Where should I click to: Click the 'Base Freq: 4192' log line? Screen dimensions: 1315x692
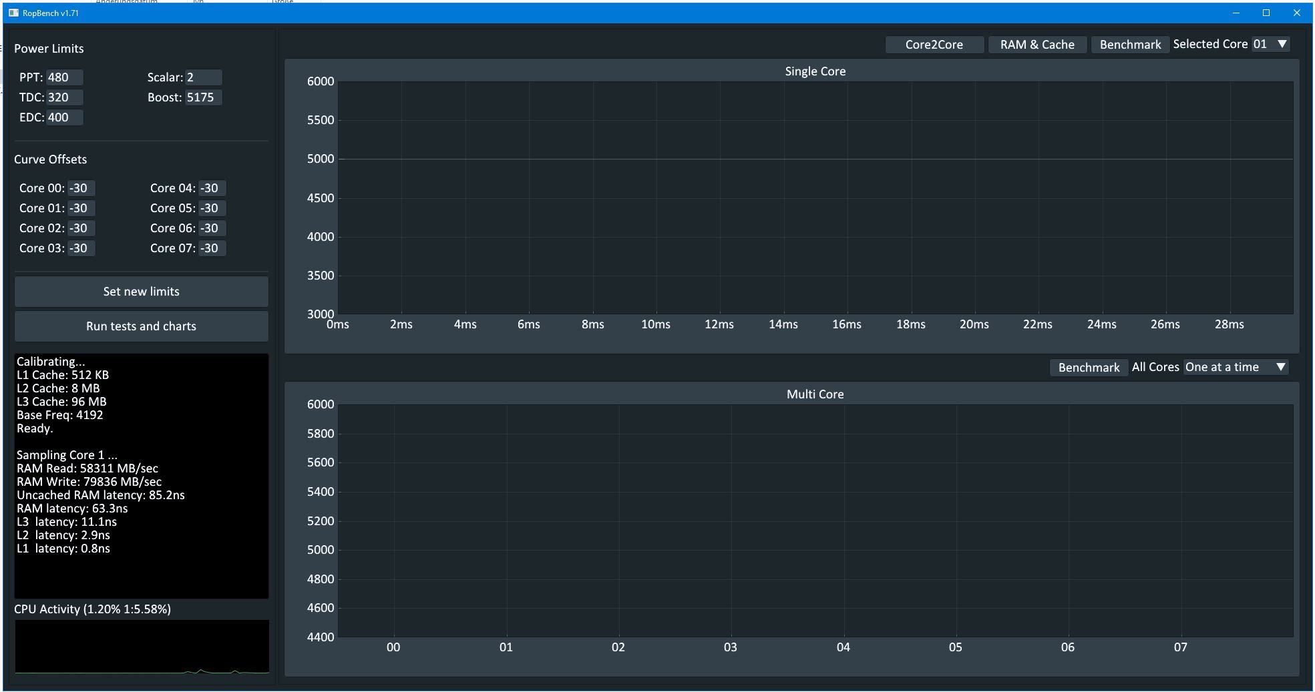point(60,415)
